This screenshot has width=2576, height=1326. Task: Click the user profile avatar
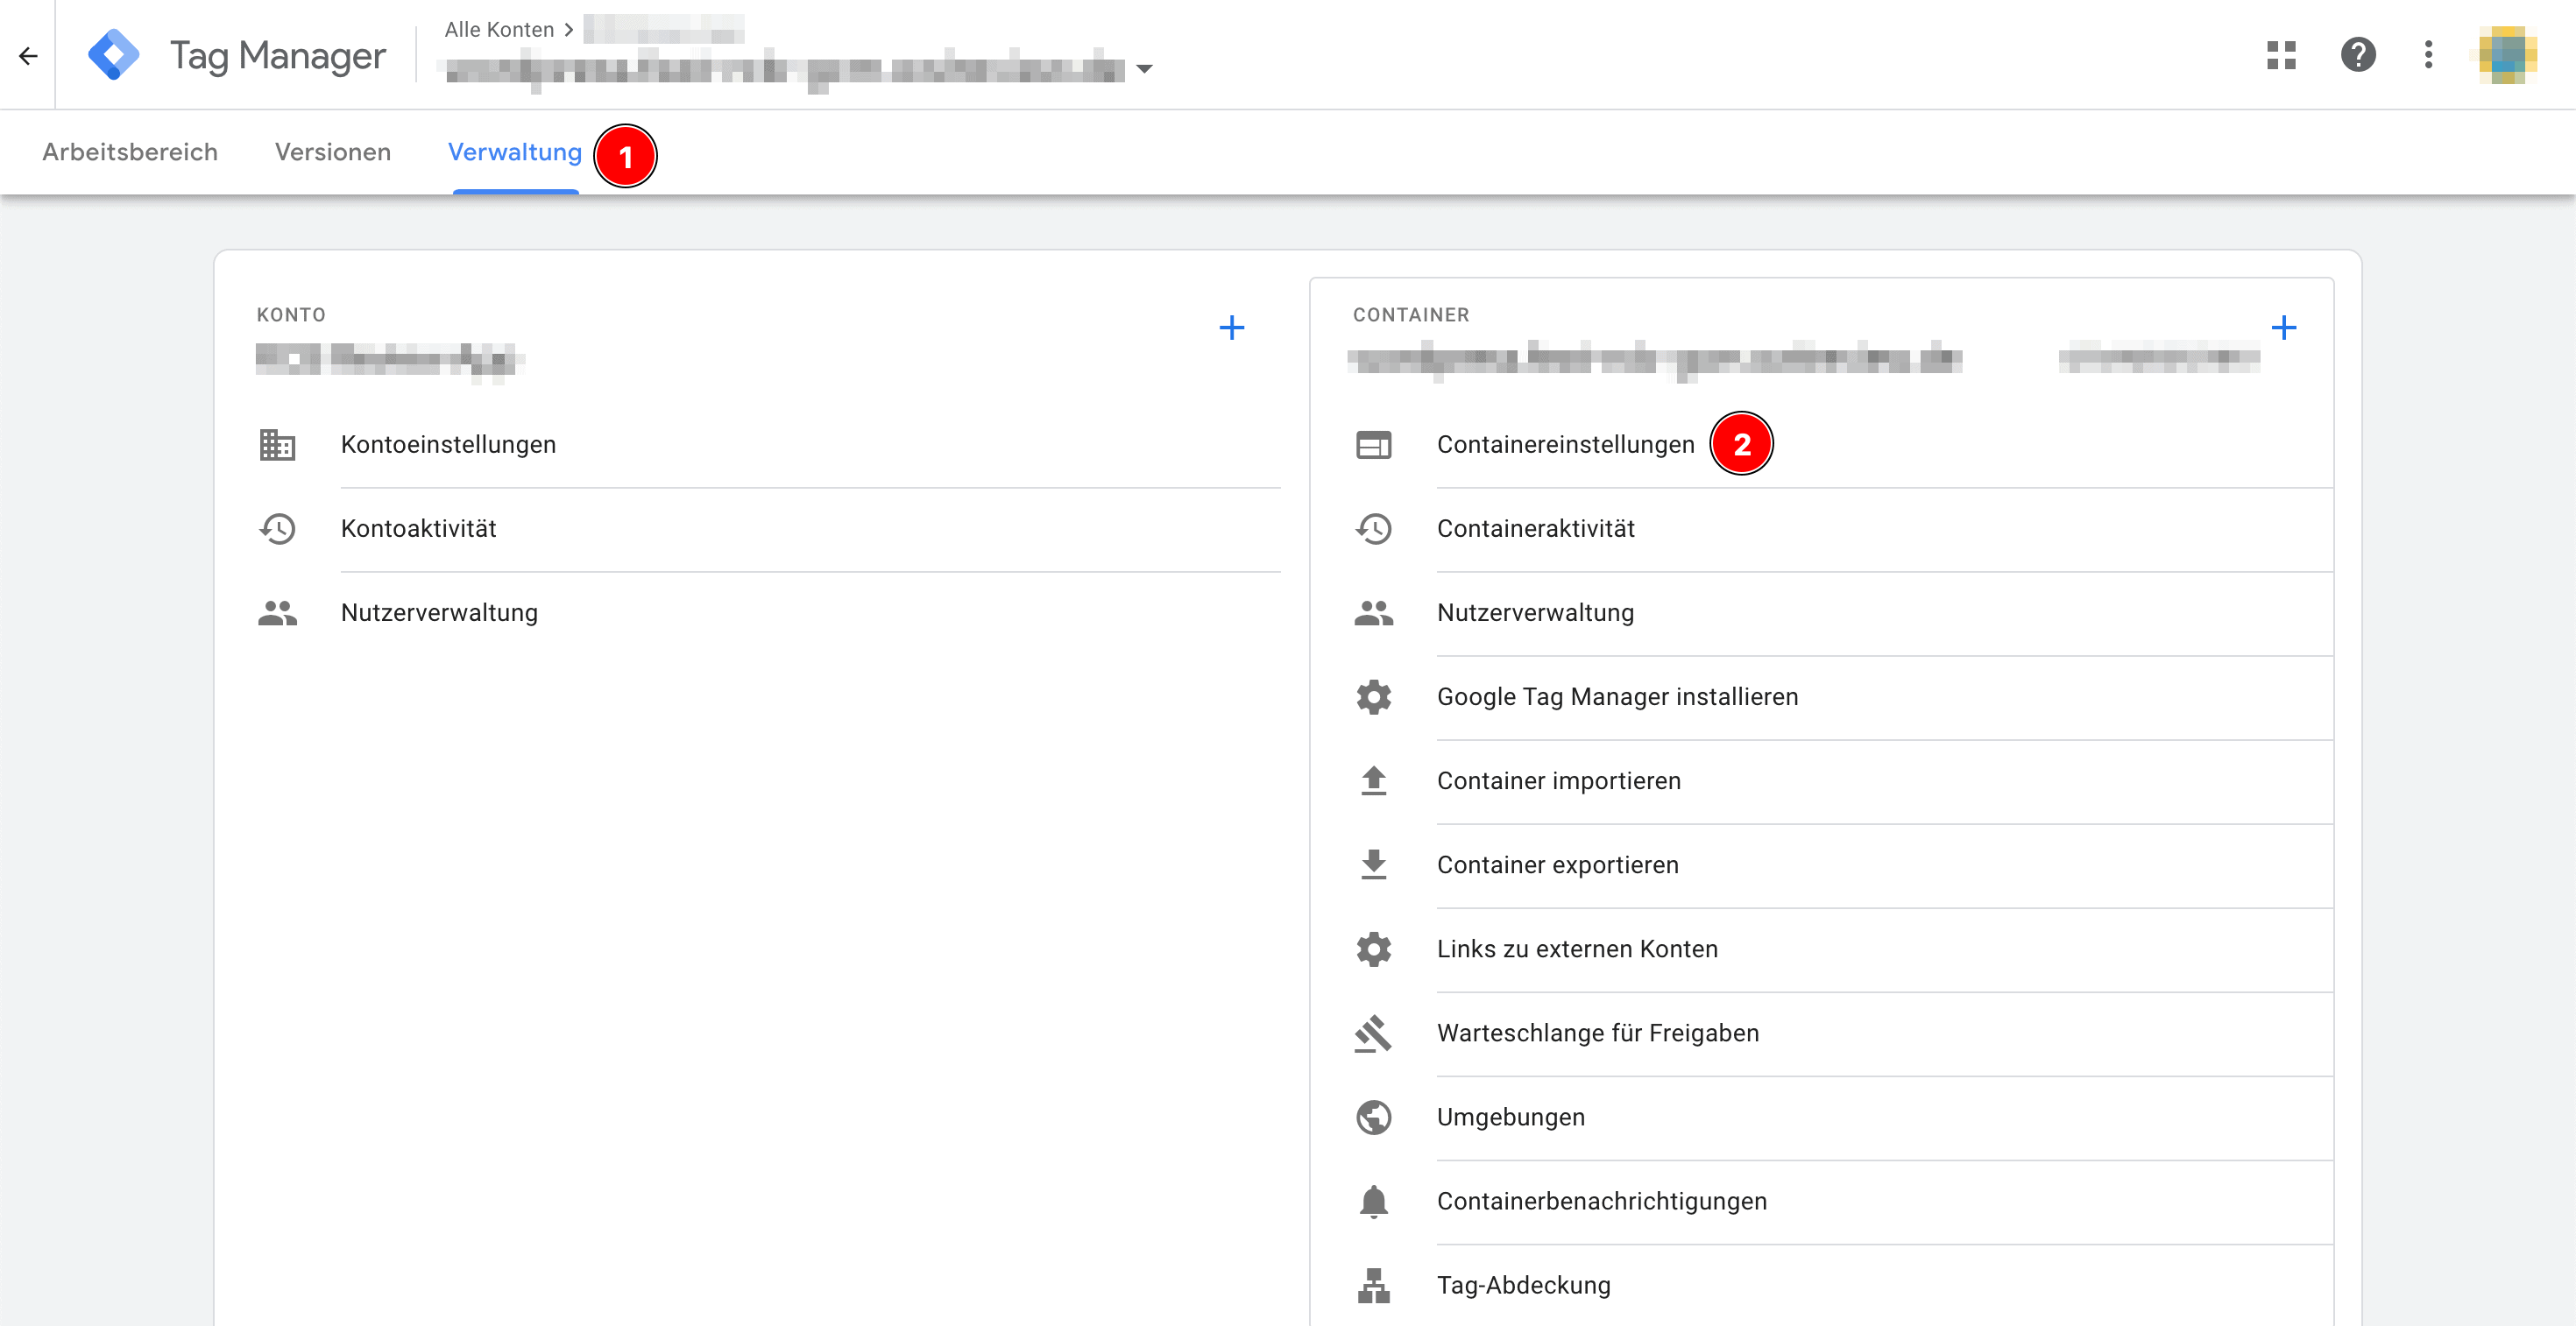point(2507,55)
